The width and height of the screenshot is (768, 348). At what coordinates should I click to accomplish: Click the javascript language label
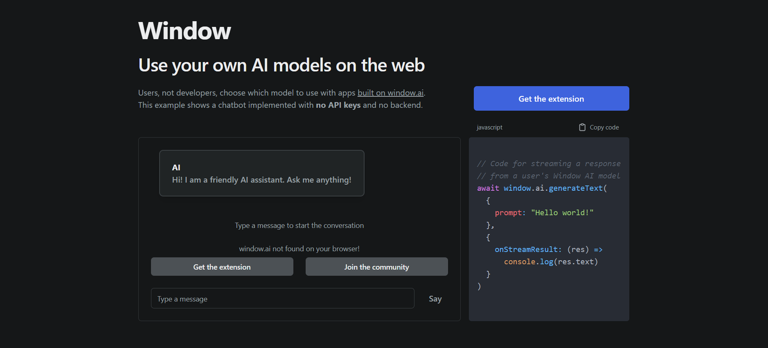(x=489, y=128)
